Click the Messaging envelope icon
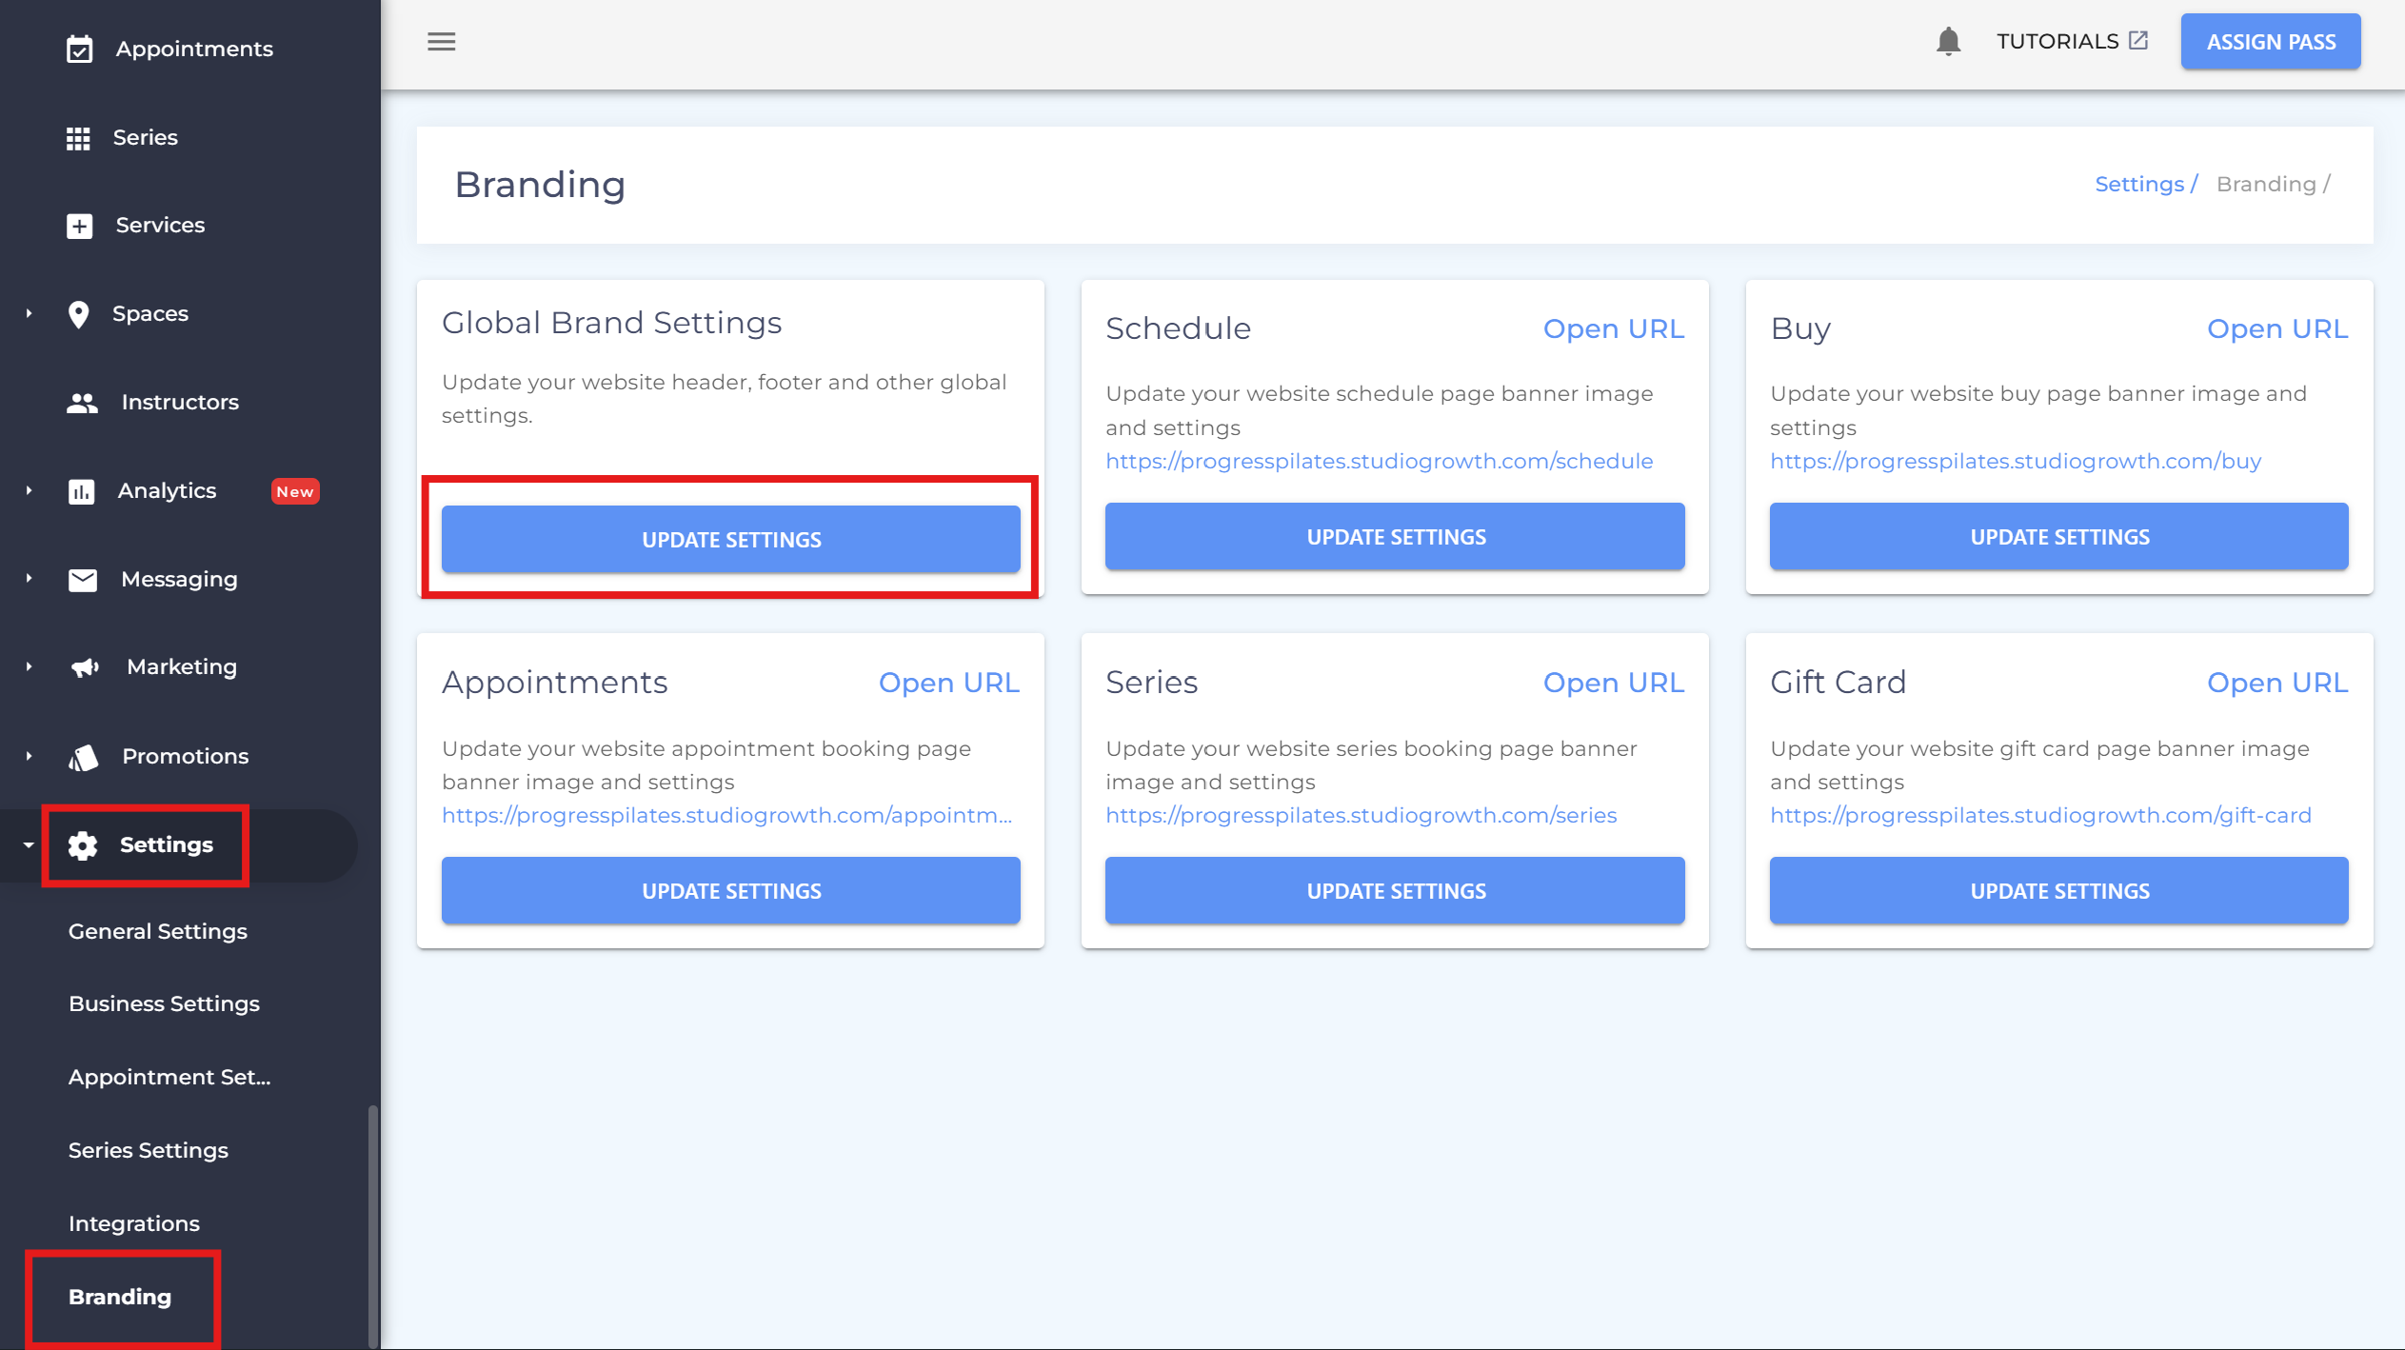 (x=83, y=580)
